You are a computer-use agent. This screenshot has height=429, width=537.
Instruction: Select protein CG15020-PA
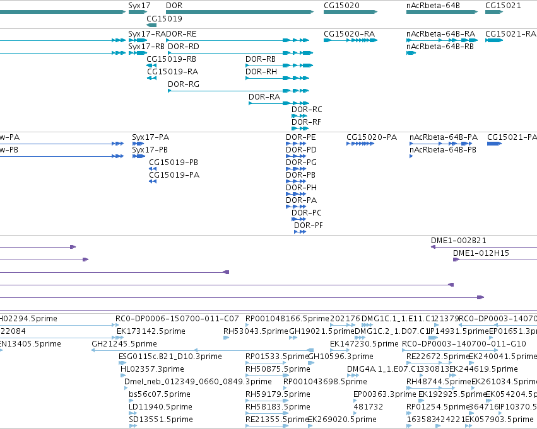tap(372, 137)
